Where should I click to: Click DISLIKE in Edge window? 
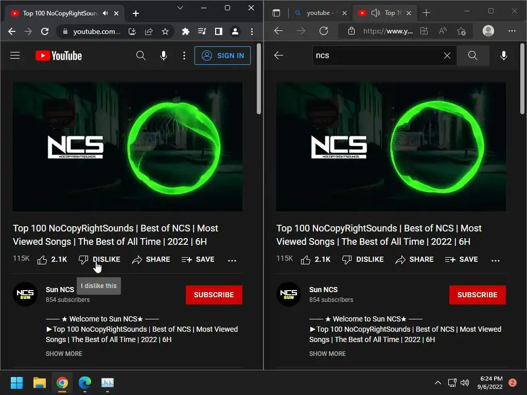363,259
